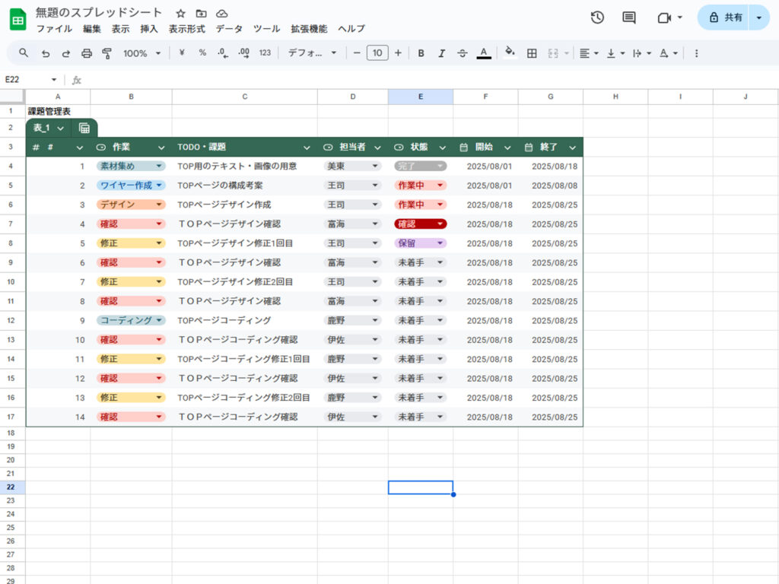This screenshot has width=779, height=584.
Task: Apply strikethrough formatting
Action: [462, 53]
